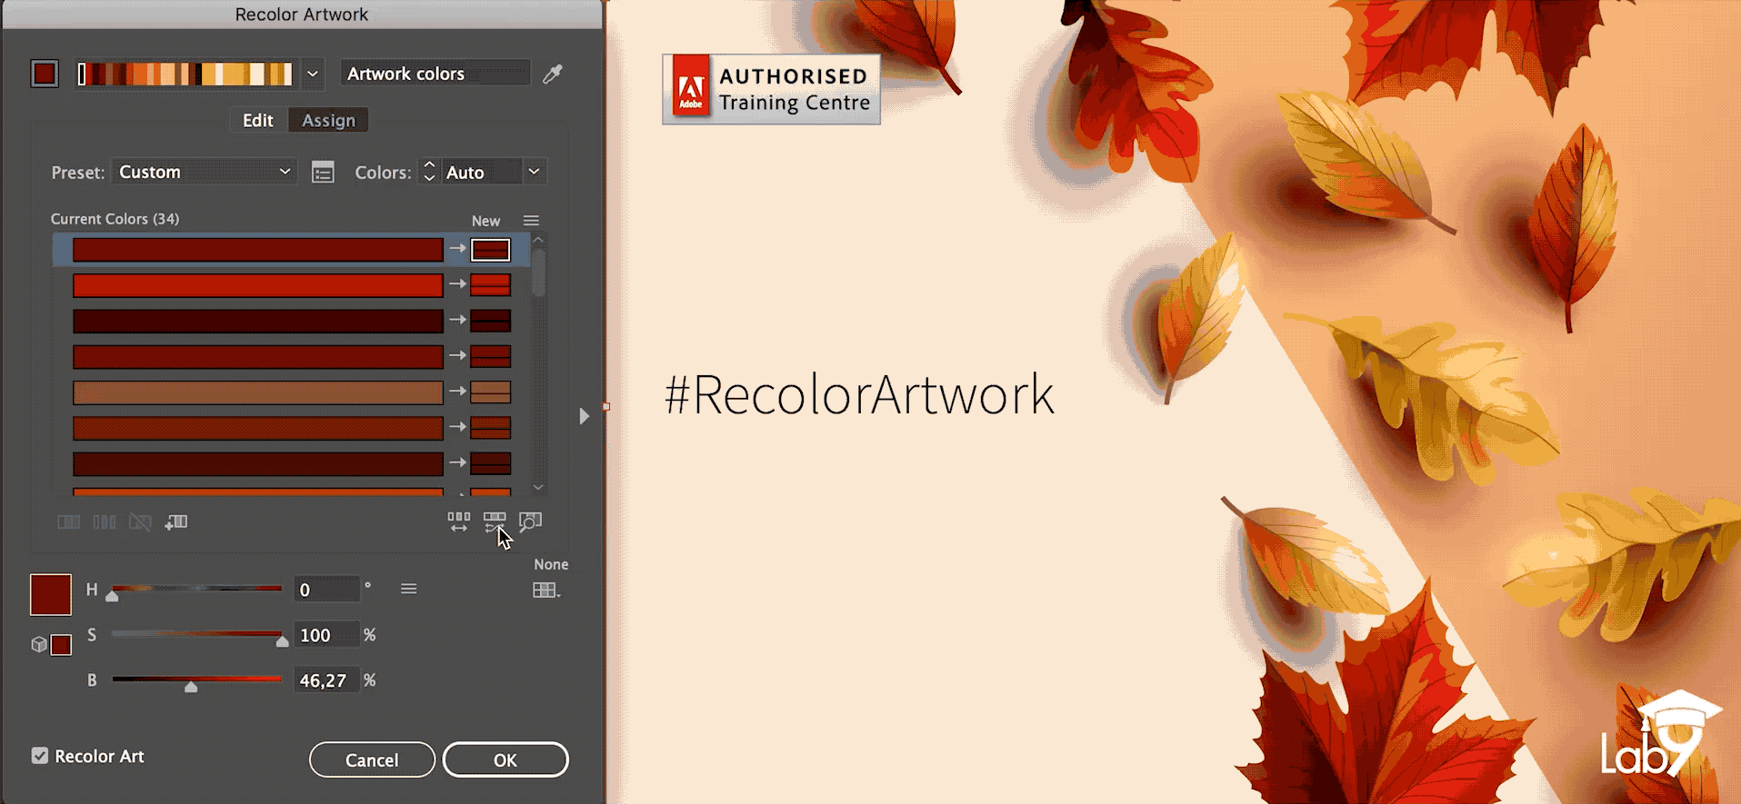Switch to the Assign tab
Image resolution: width=1741 pixels, height=804 pixels.
(x=328, y=120)
